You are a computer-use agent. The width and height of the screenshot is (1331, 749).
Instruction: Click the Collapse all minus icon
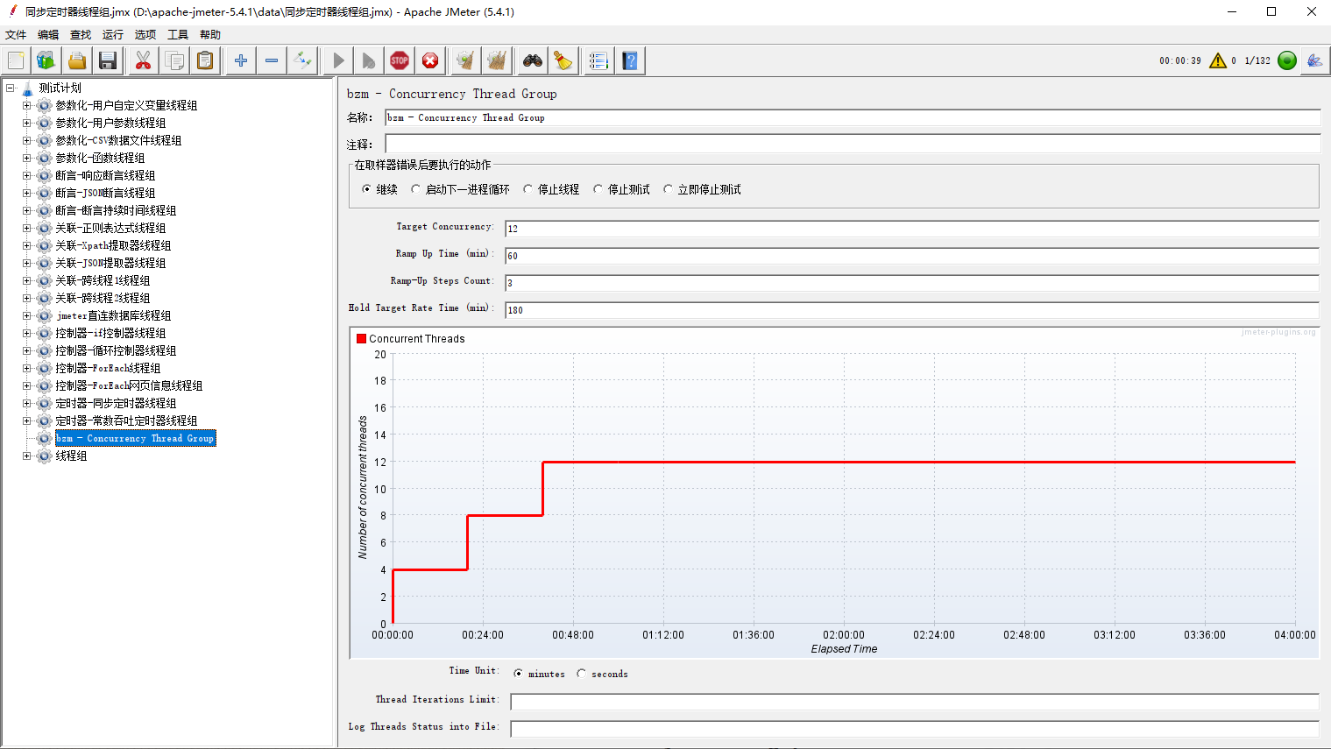point(272,60)
